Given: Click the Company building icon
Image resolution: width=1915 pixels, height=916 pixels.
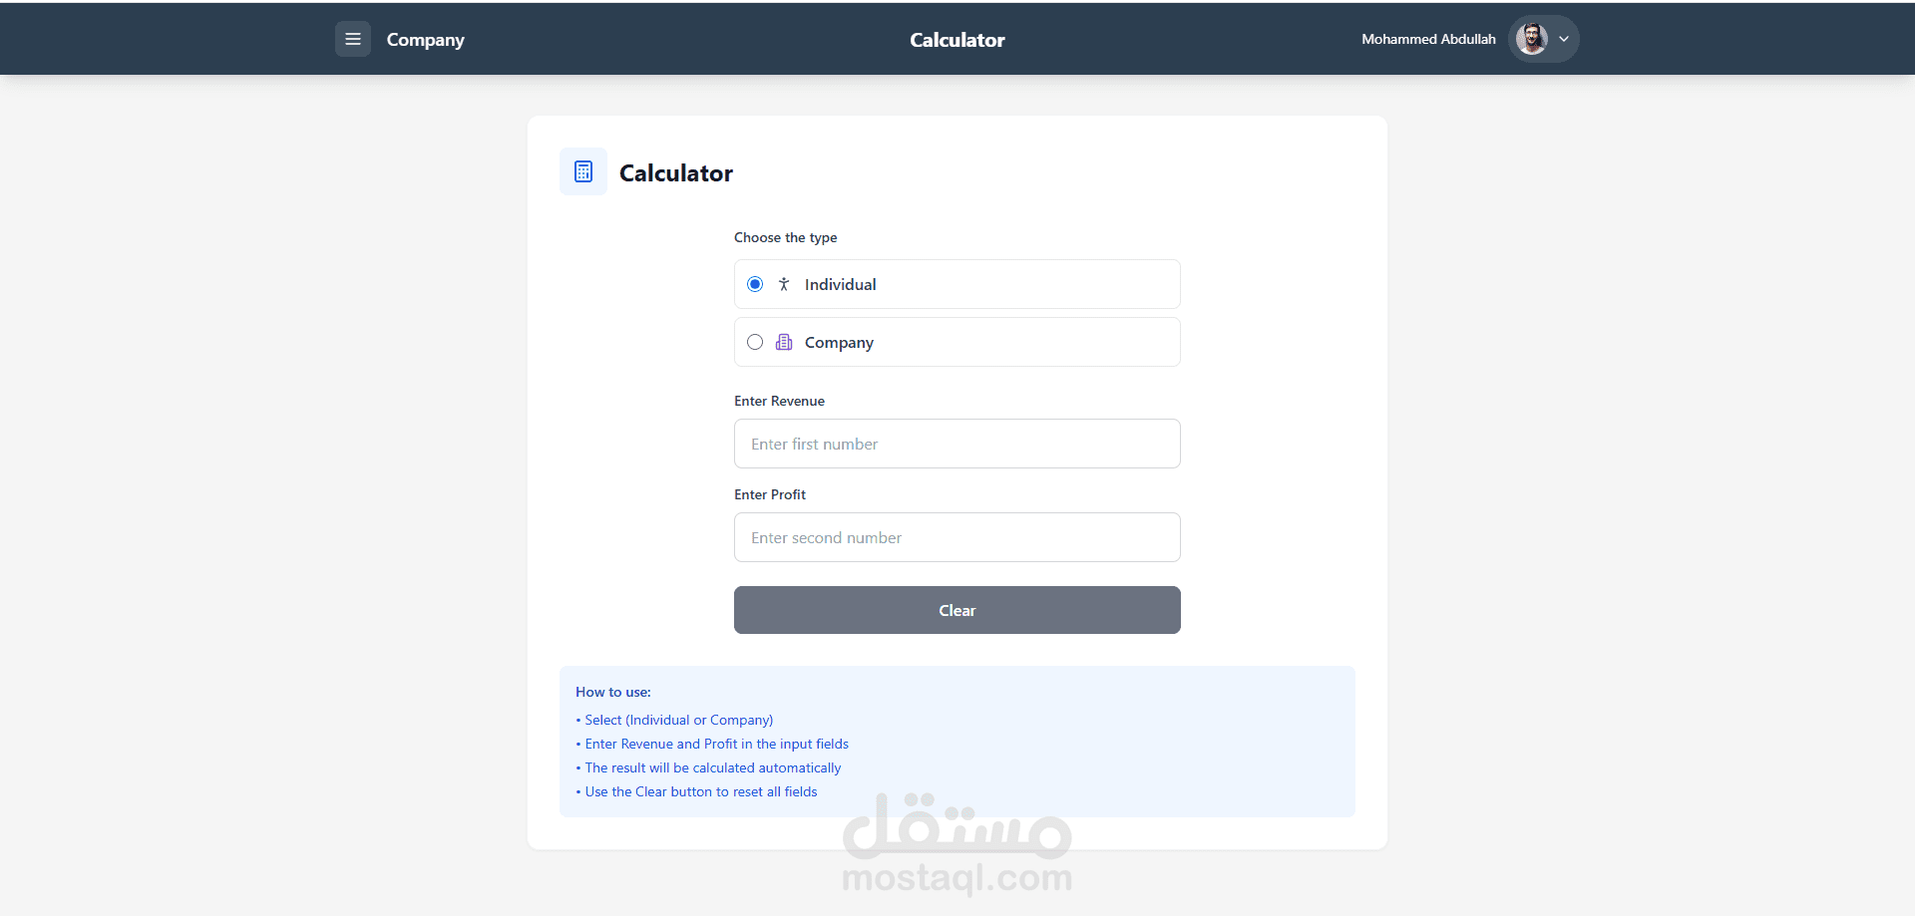Looking at the screenshot, I should pos(784,342).
